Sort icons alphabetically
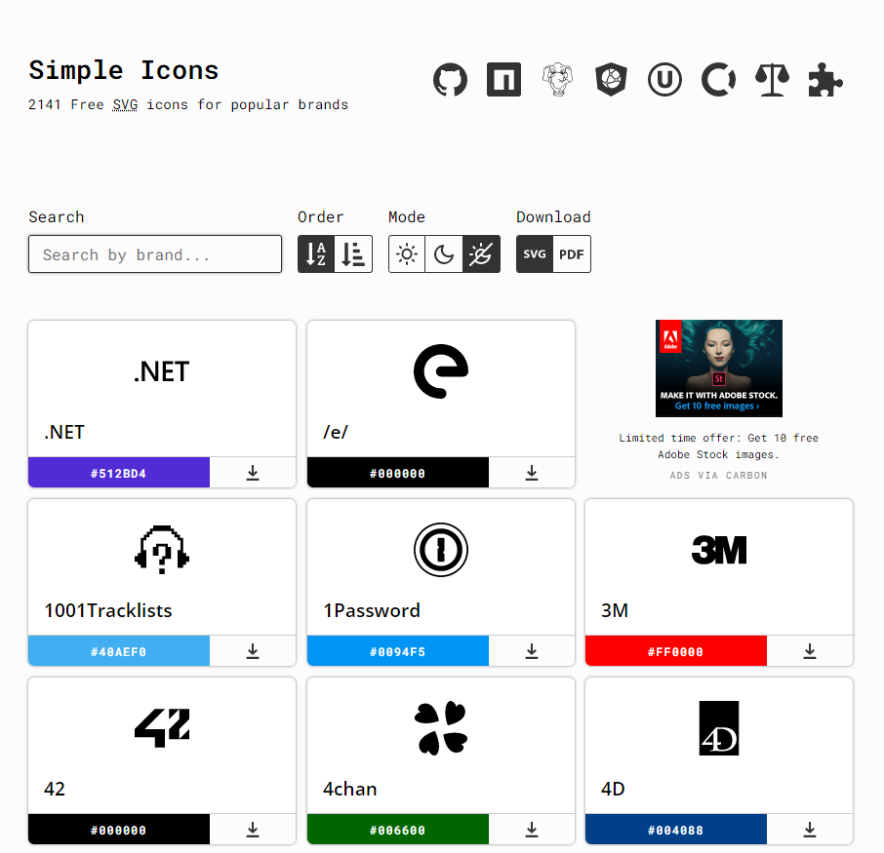 click(316, 254)
